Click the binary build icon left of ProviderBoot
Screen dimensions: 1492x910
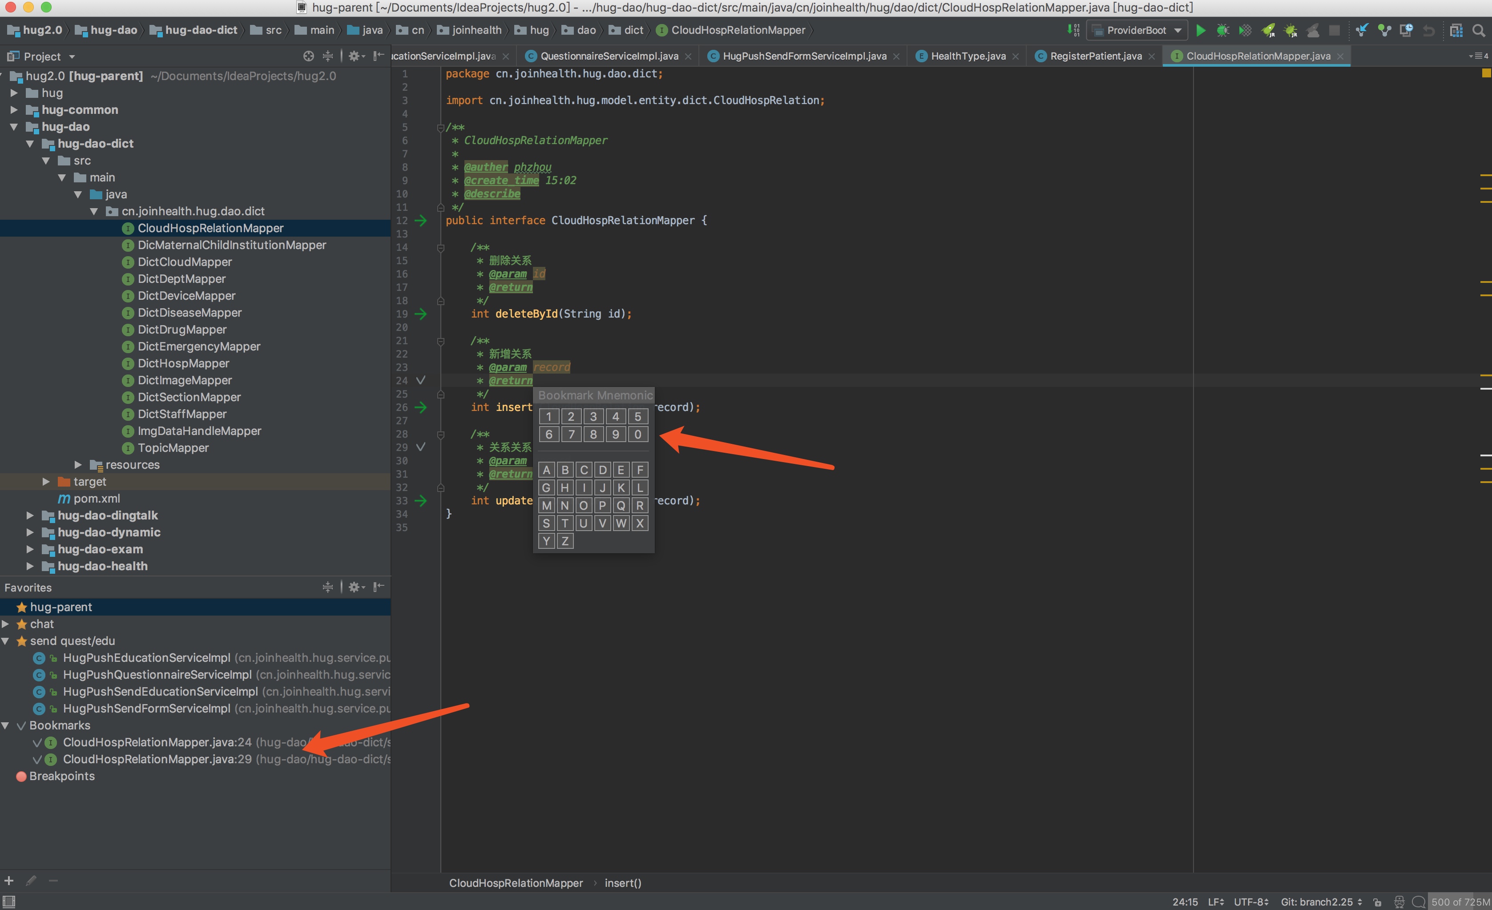pyautogui.click(x=1073, y=30)
